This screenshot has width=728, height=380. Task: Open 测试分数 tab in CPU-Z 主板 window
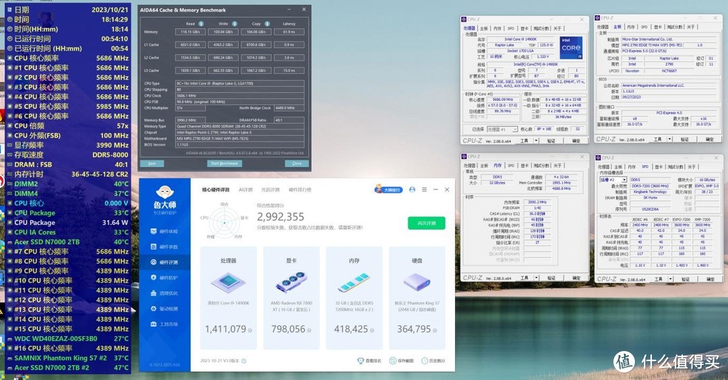click(675, 27)
